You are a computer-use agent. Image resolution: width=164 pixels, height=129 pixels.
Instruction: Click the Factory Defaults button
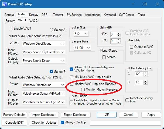coord(14,115)
